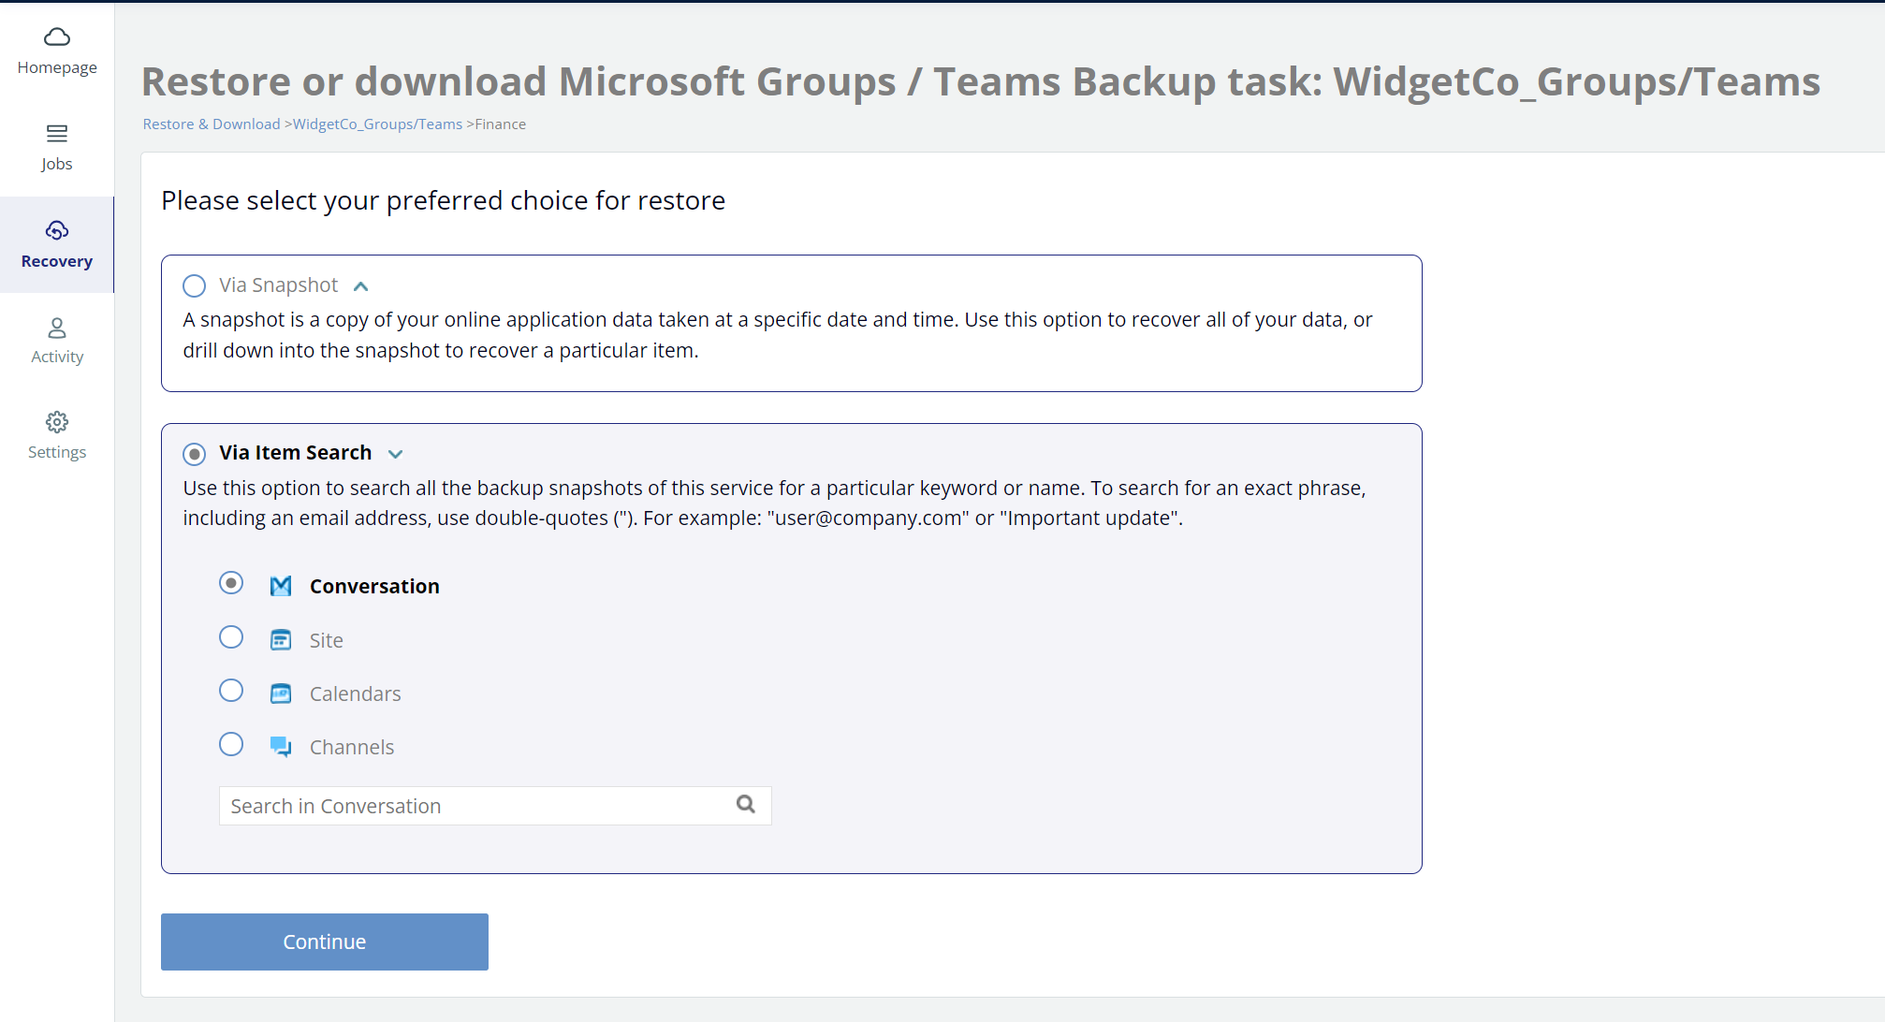Open WidgetCo_Groups/Teams breadcrumb link
Image resolution: width=1885 pixels, height=1022 pixels.
click(x=377, y=124)
